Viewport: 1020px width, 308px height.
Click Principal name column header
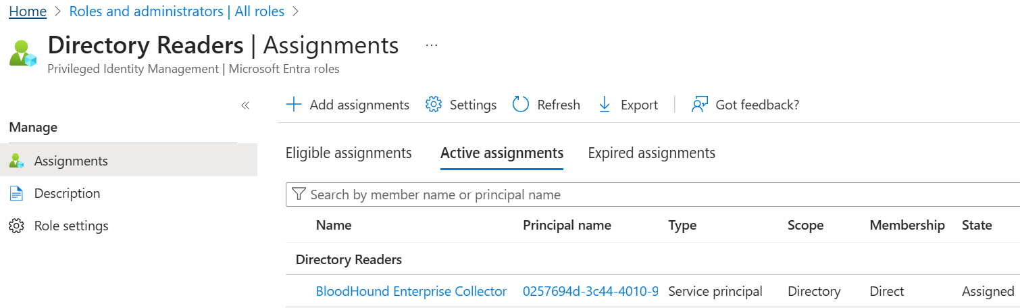click(567, 226)
